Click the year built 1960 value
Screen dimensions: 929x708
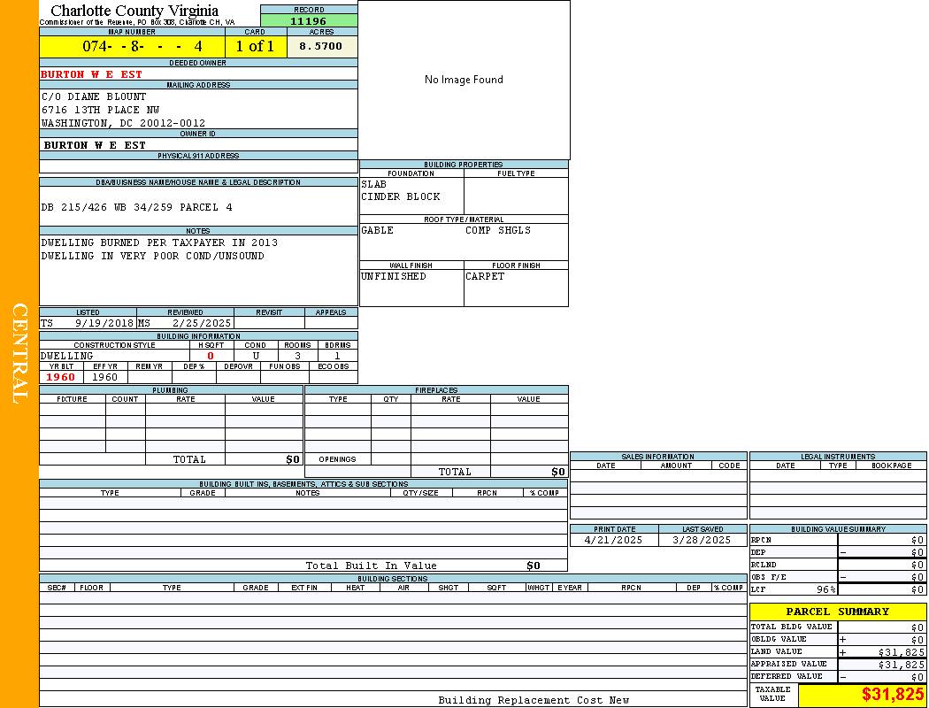click(x=60, y=377)
